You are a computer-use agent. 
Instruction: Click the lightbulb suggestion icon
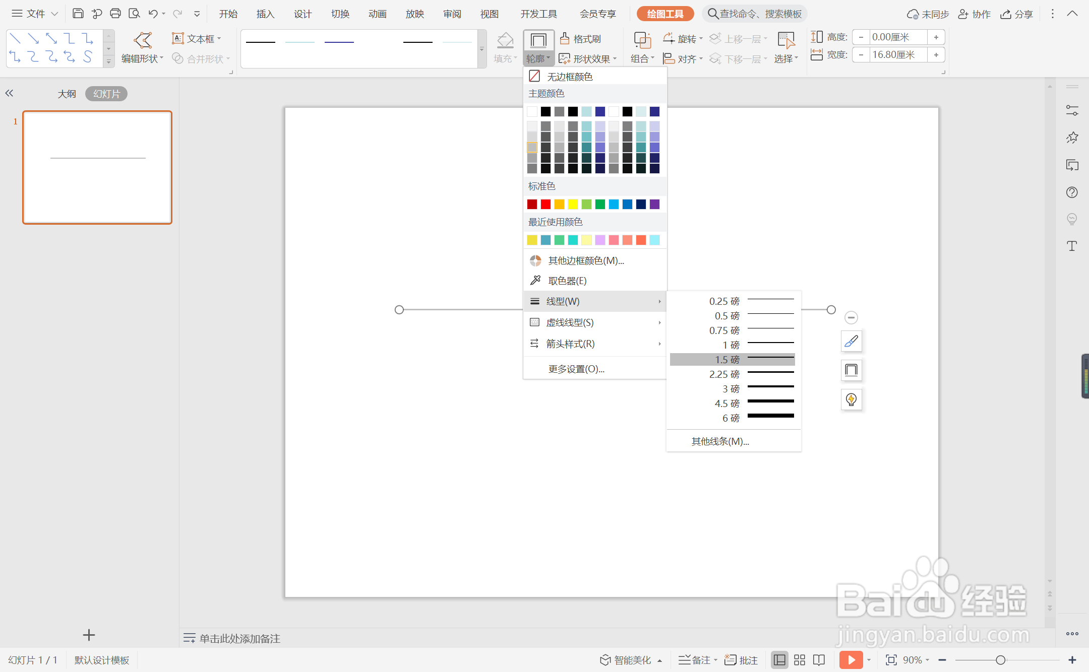(851, 399)
